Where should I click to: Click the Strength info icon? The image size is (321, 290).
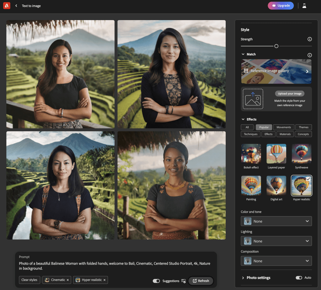pyautogui.click(x=309, y=39)
